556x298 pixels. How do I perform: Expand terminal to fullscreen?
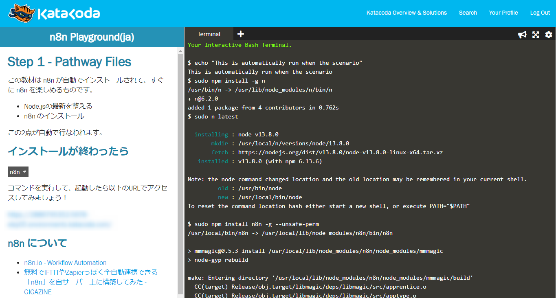pyautogui.click(x=536, y=35)
